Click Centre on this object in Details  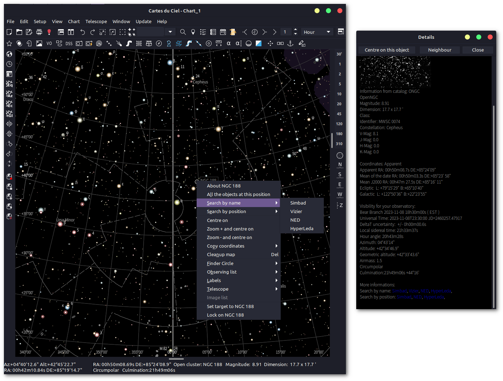pos(387,50)
